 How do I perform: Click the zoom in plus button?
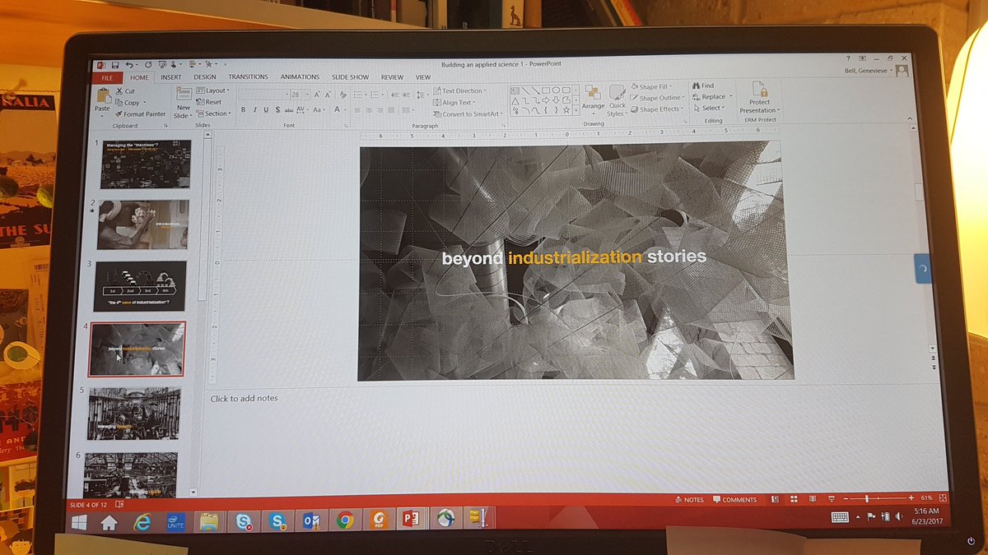(911, 498)
